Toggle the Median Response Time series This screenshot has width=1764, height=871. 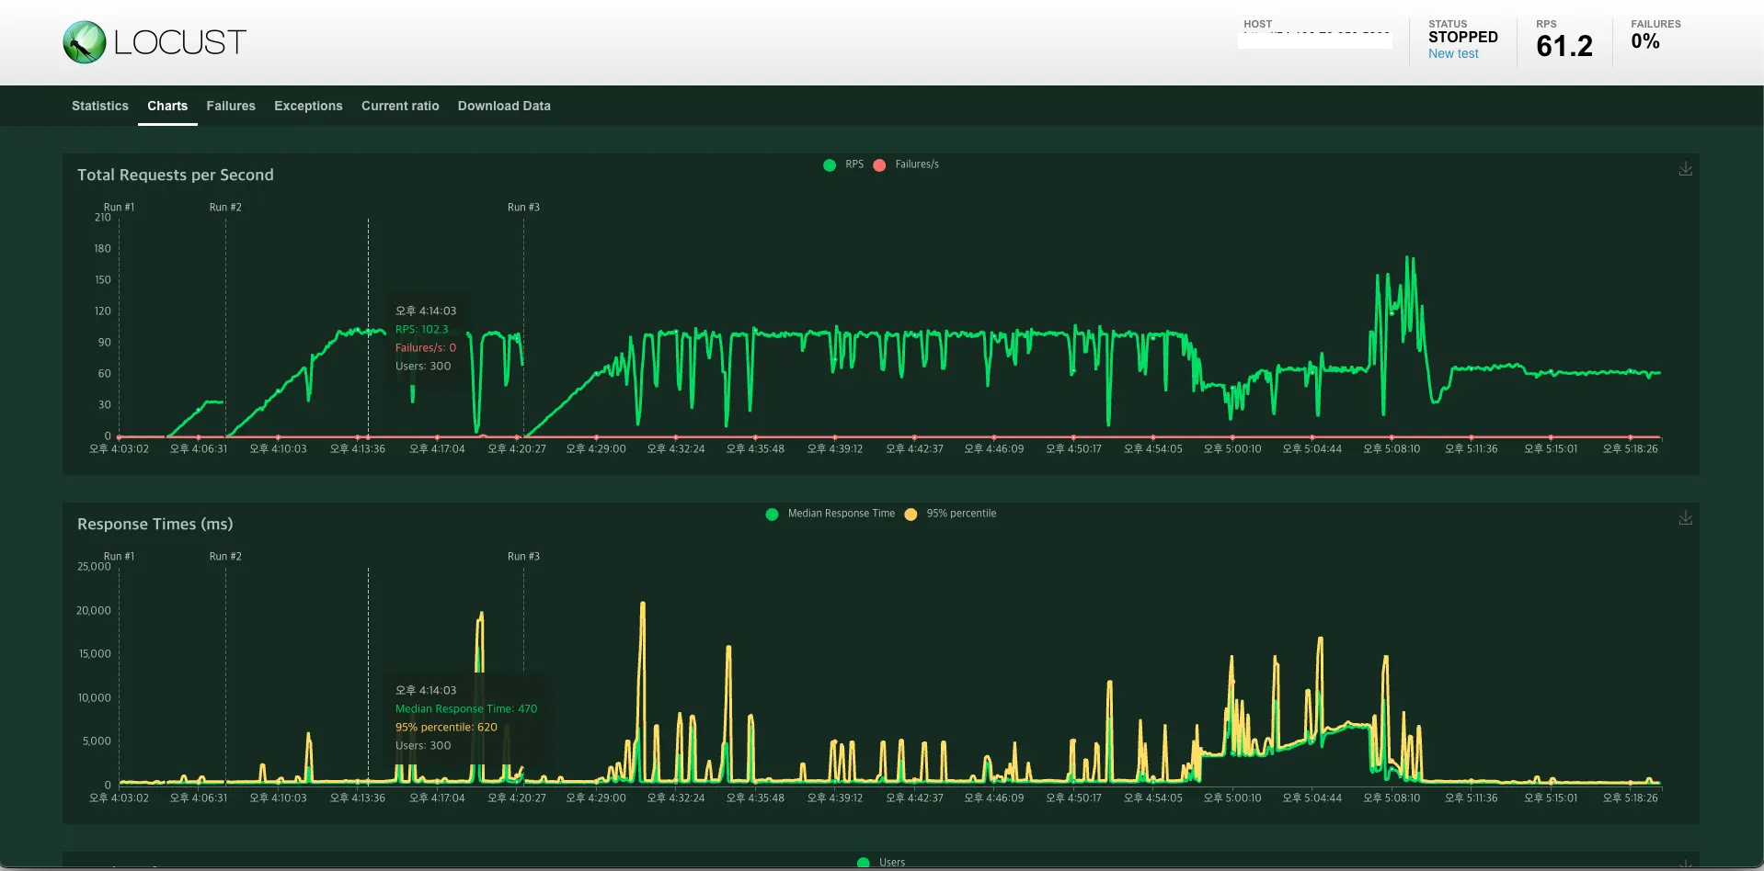tap(830, 514)
